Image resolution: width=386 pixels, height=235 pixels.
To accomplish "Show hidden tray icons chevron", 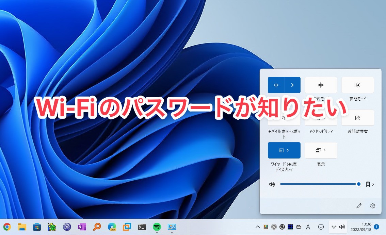I will point(257,227).
